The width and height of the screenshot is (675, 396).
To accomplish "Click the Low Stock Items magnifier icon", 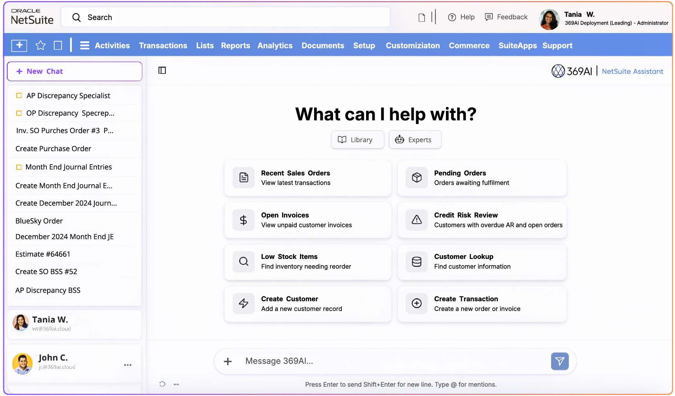I will (244, 262).
